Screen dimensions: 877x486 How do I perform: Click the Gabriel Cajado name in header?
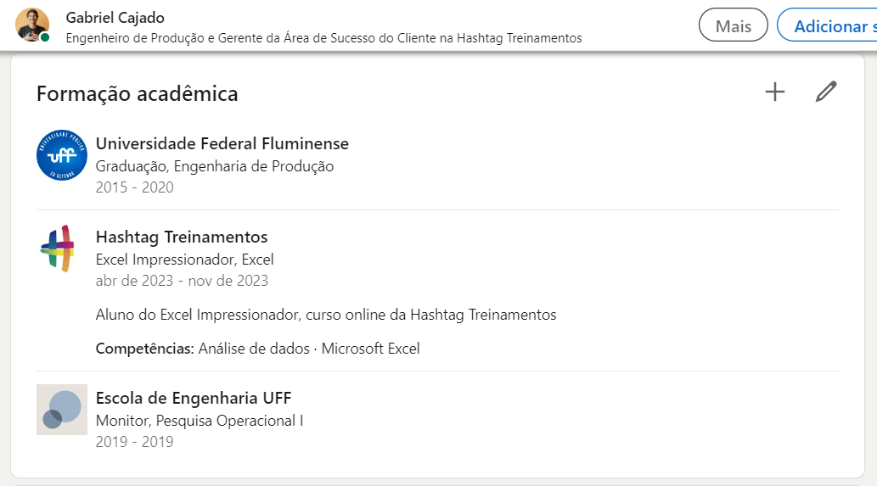[115, 18]
